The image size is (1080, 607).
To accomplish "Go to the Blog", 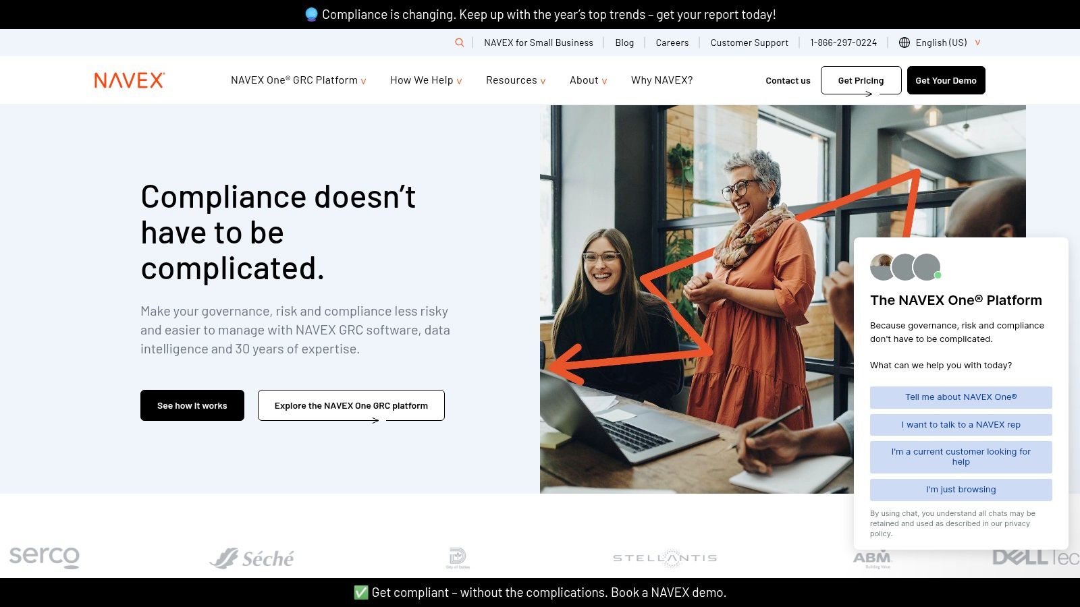I will [x=624, y=42].
